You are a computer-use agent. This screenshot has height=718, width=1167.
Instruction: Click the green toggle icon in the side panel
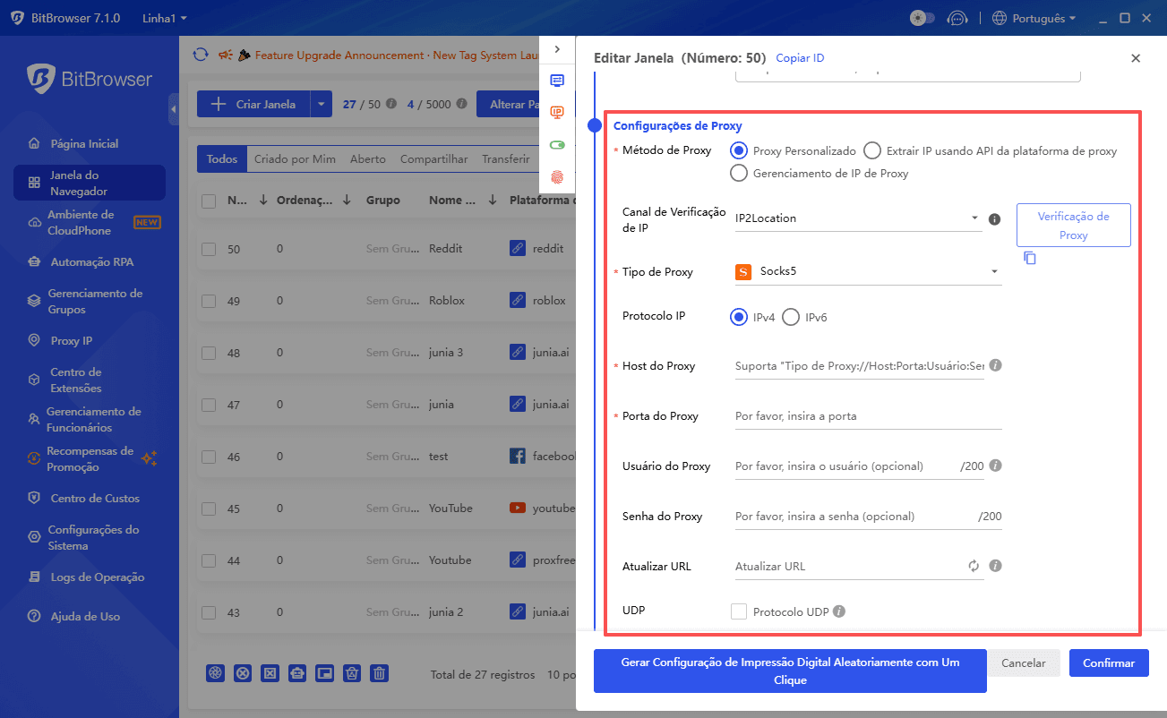557,143
